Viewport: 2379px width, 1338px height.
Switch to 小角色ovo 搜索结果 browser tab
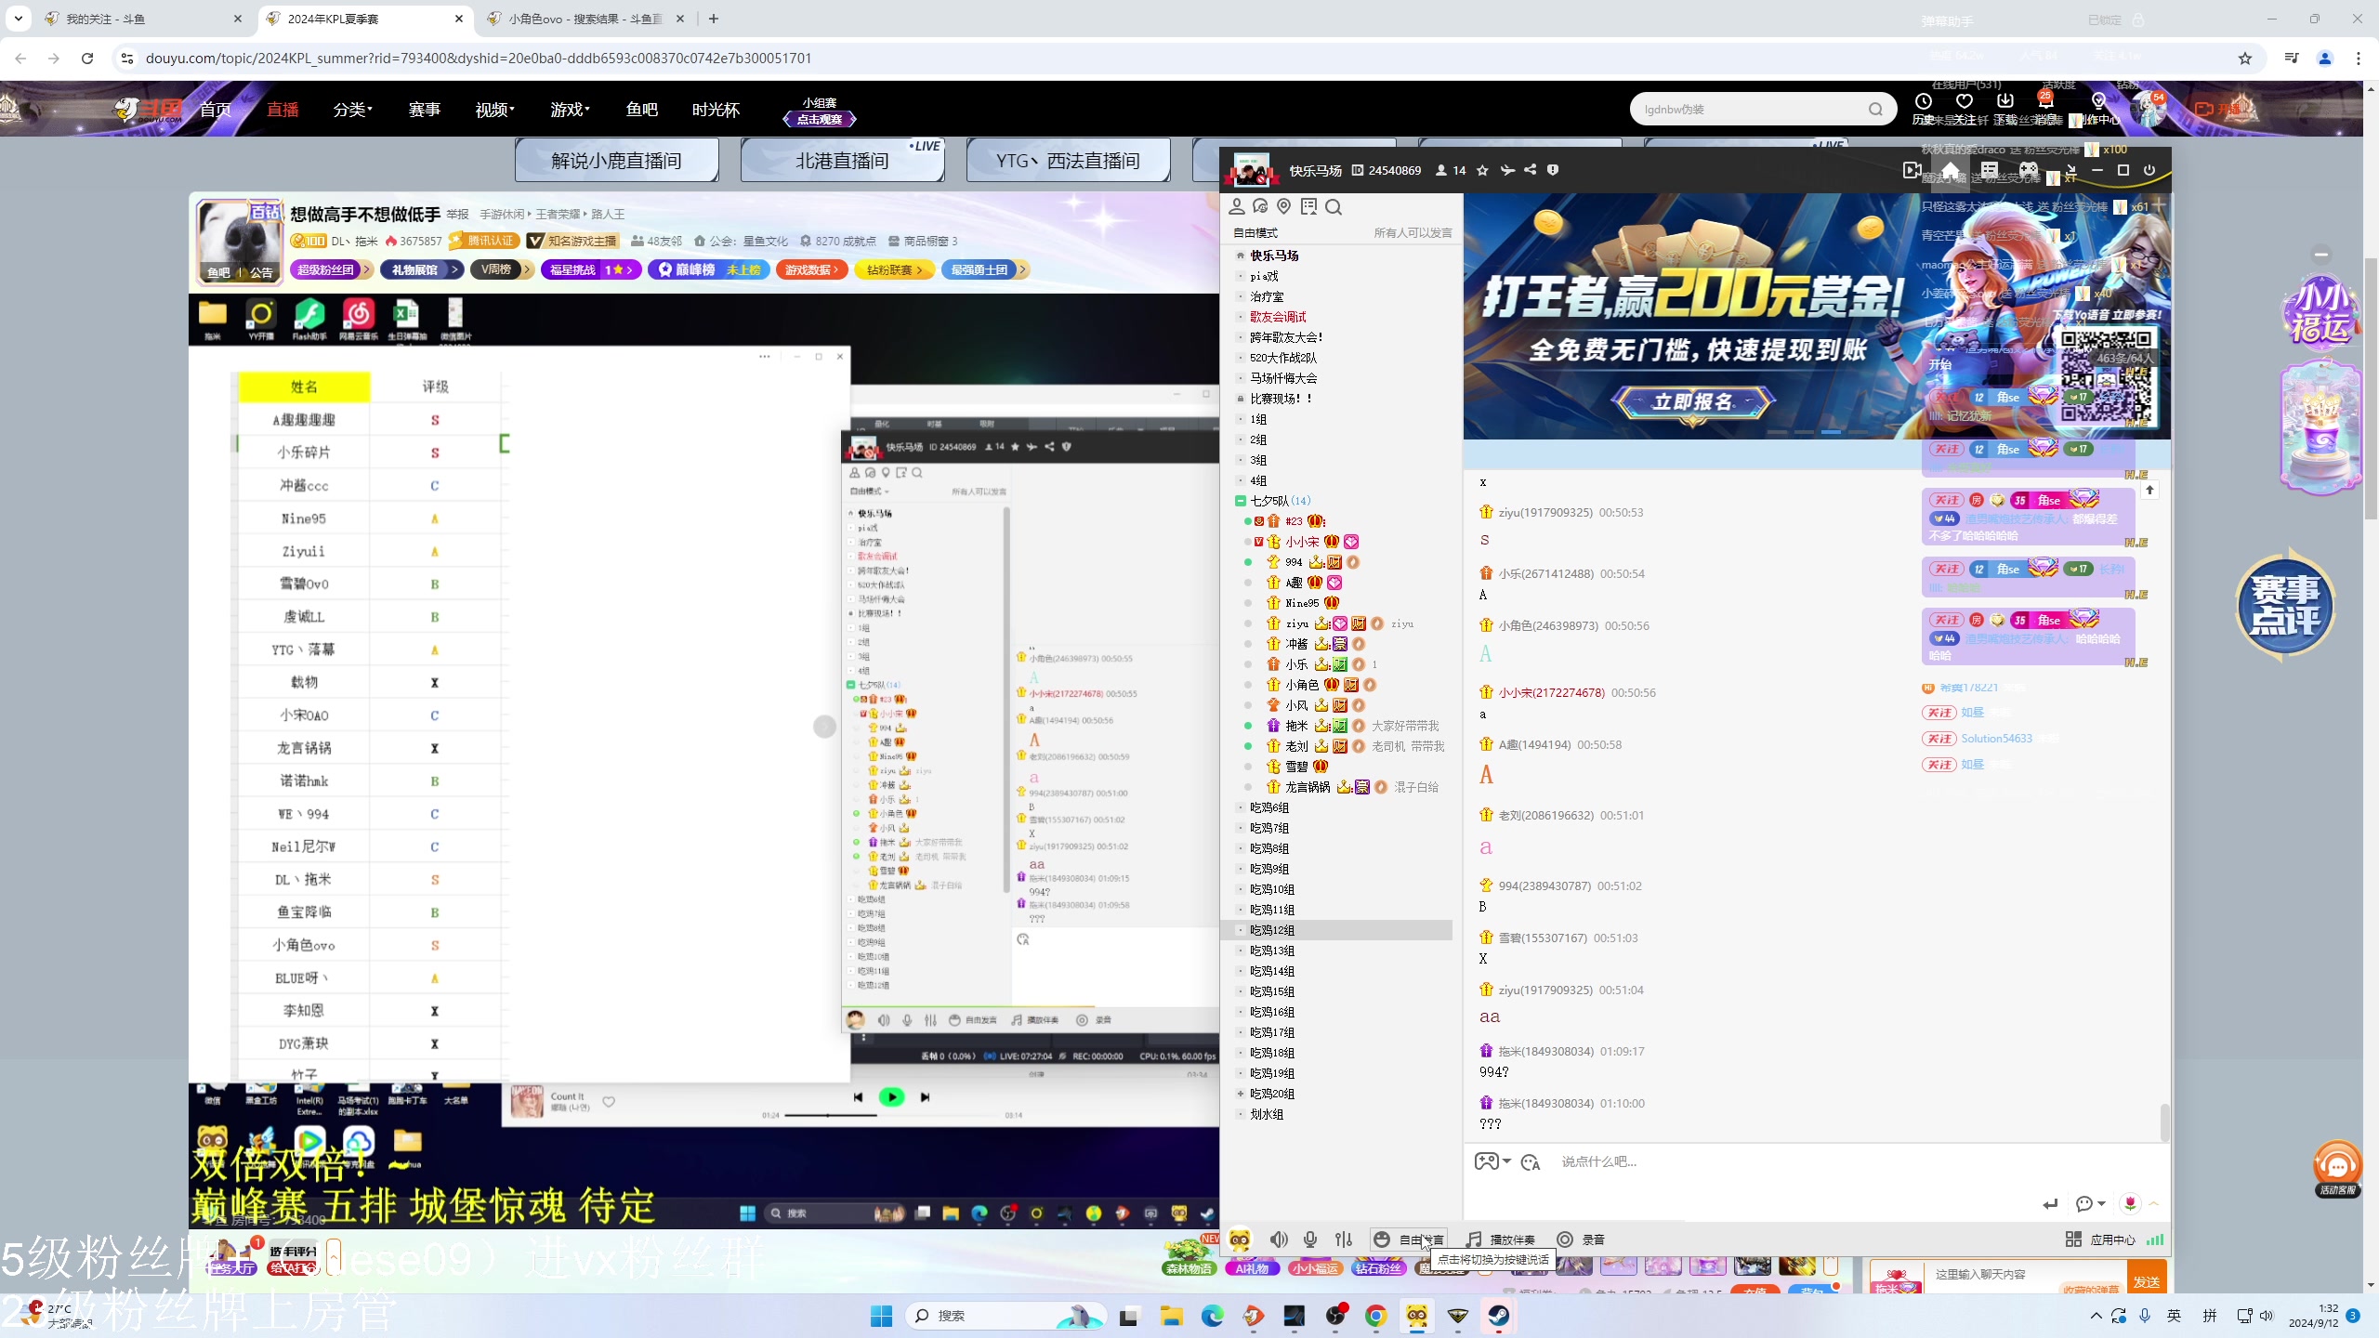pos(585,19)
